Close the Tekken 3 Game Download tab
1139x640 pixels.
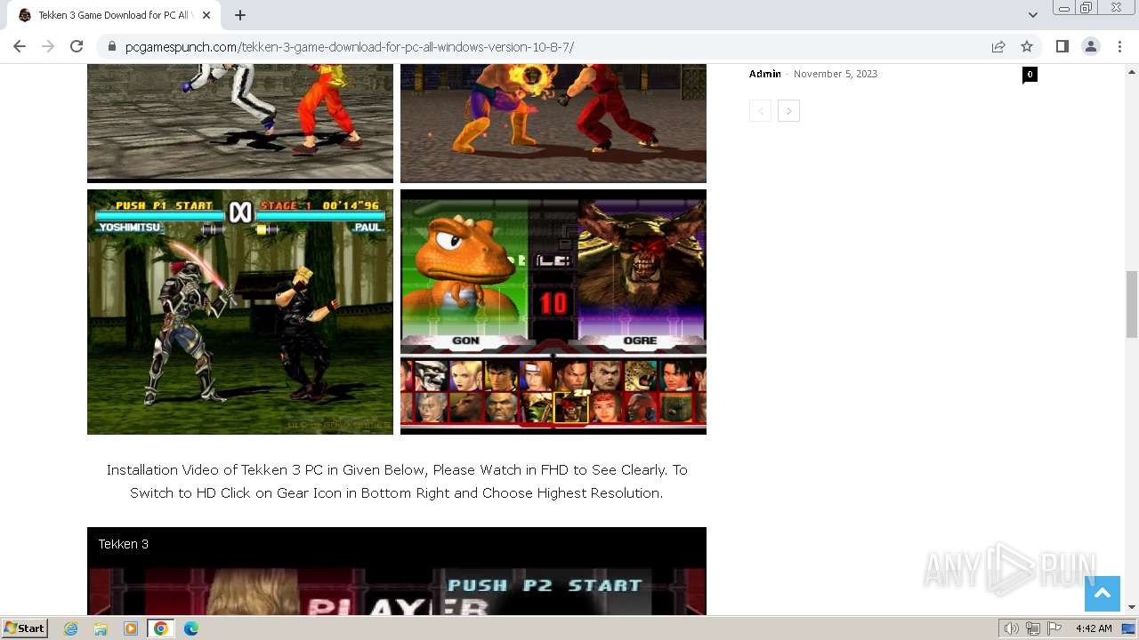pos(206,15)
